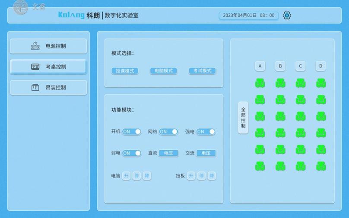Select the second-row desk icon in column C
This screenshot has height=218, width=349.
pyautogui.click(x=301, y=100)
